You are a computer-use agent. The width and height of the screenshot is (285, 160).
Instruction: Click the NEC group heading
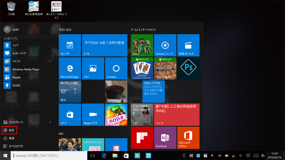[x=61, y=134]
